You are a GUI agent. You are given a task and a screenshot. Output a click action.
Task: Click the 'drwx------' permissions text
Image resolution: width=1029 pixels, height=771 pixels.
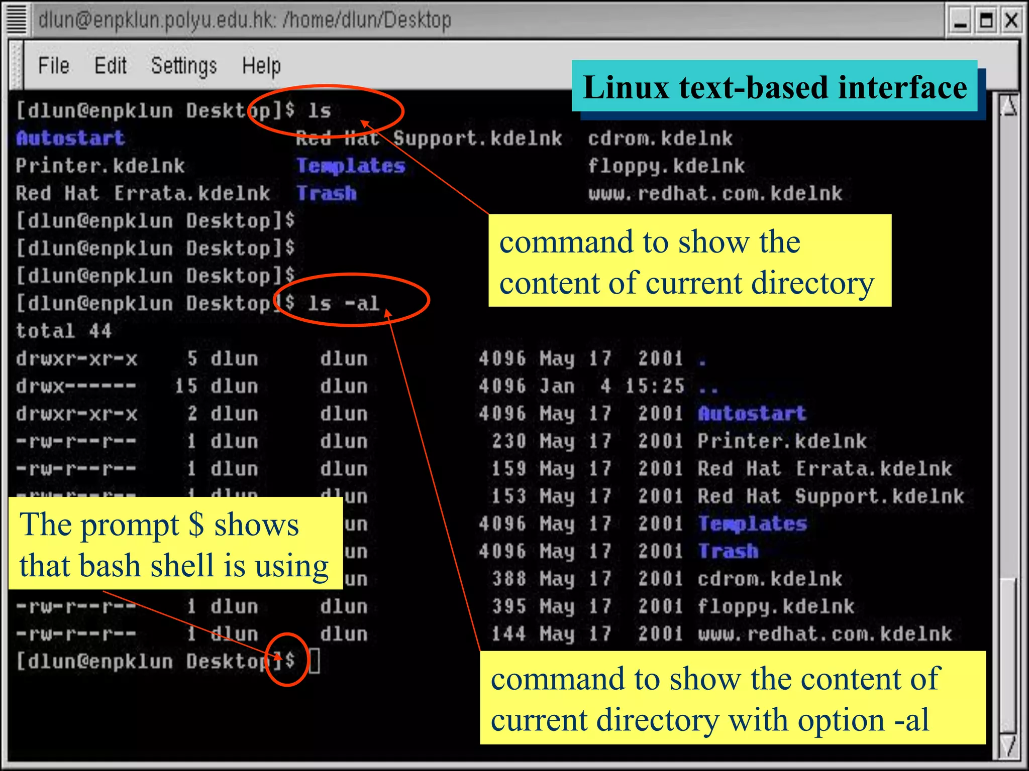tap(76, 386)
